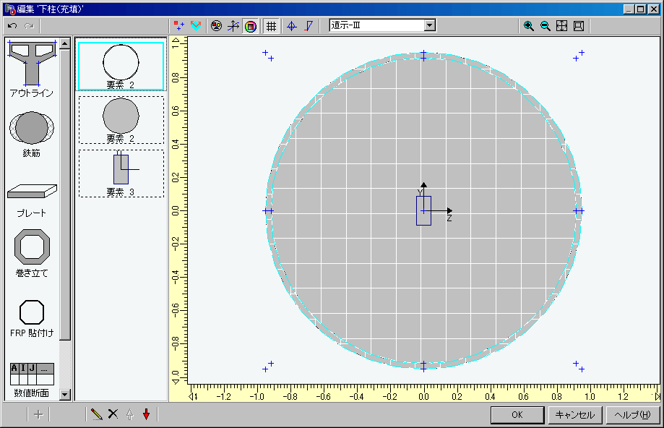Toggle the colored section display button
664x428 pixels.
[x=250, y=26]
